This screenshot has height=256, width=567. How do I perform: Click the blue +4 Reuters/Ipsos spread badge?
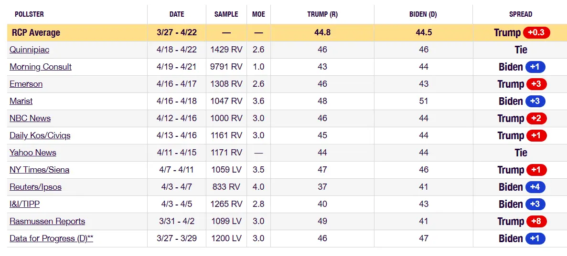click(x=535, y=187)
